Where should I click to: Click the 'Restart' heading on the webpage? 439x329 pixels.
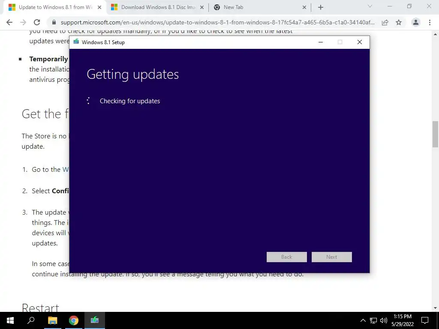point(40,308)
